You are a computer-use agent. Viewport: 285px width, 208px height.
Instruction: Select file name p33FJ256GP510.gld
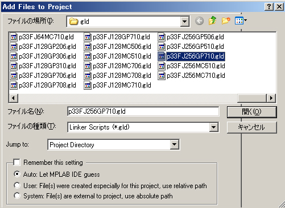195,47
